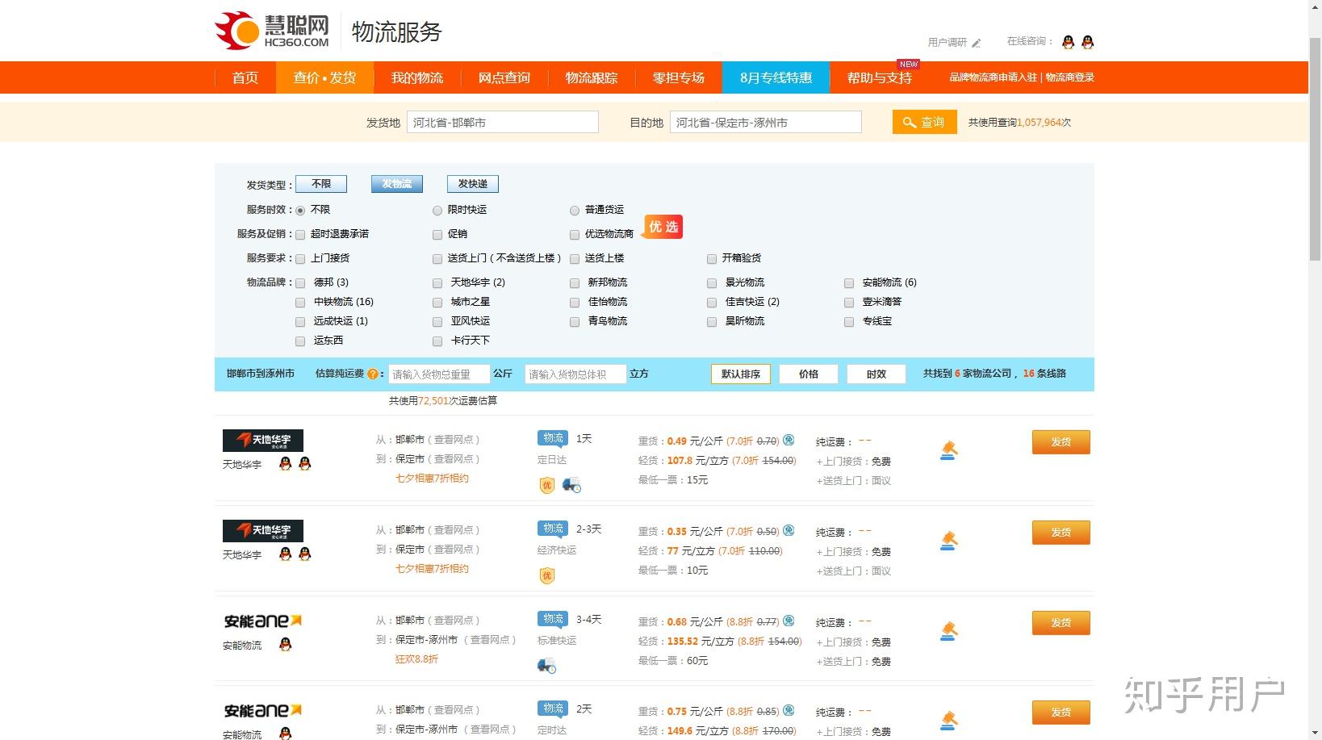The width and height of the screenshot is (1322, 740).
Task: Click the truck icon in 标准快运 row
Action: coord(546,666)
